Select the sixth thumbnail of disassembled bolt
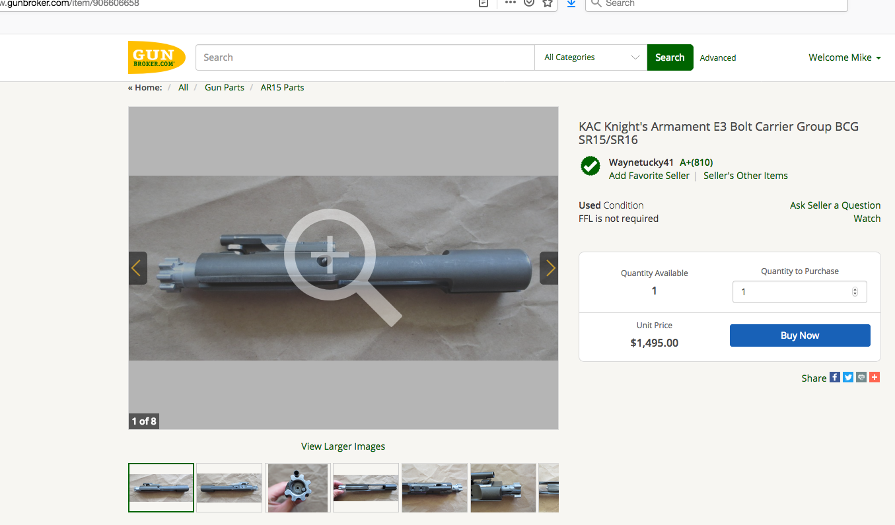This screenshot has height=525, width=895. [x=503, y=487]
